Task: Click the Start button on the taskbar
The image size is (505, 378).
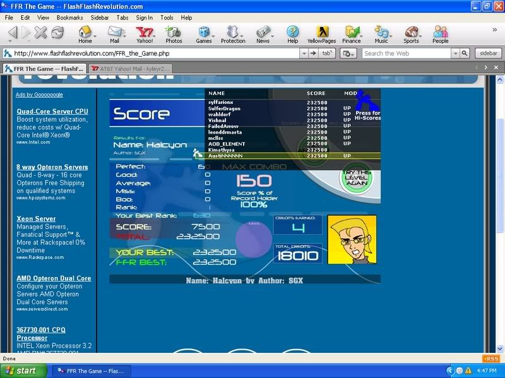Action: click(x=19, y=370)
